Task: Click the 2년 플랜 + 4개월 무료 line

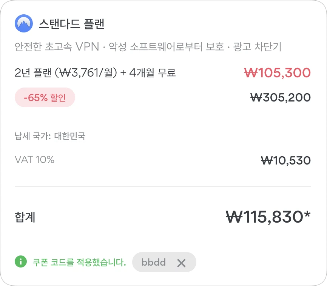Action: tap(95, 73)
